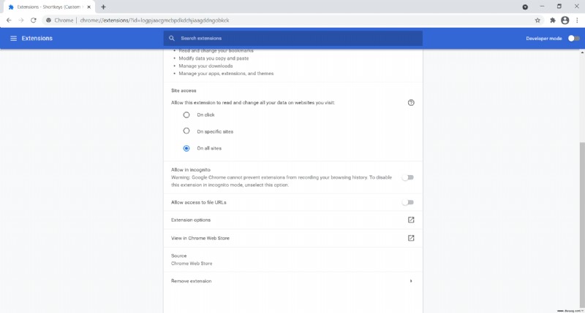The width and height of the screenshot is (585, 313).
Task: Click the Site access heading
Action: click(184, 90)
